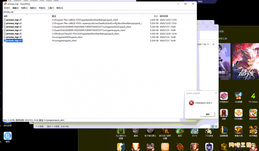Launch the Counter-Strike icon in the bottom row
The width and height of the screenshot is (259, 151).
tap(121, 147)
